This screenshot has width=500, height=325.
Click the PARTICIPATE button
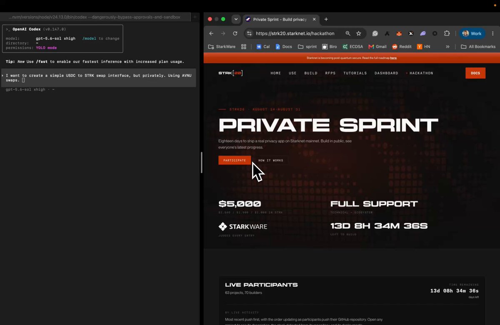coord(235,160)
